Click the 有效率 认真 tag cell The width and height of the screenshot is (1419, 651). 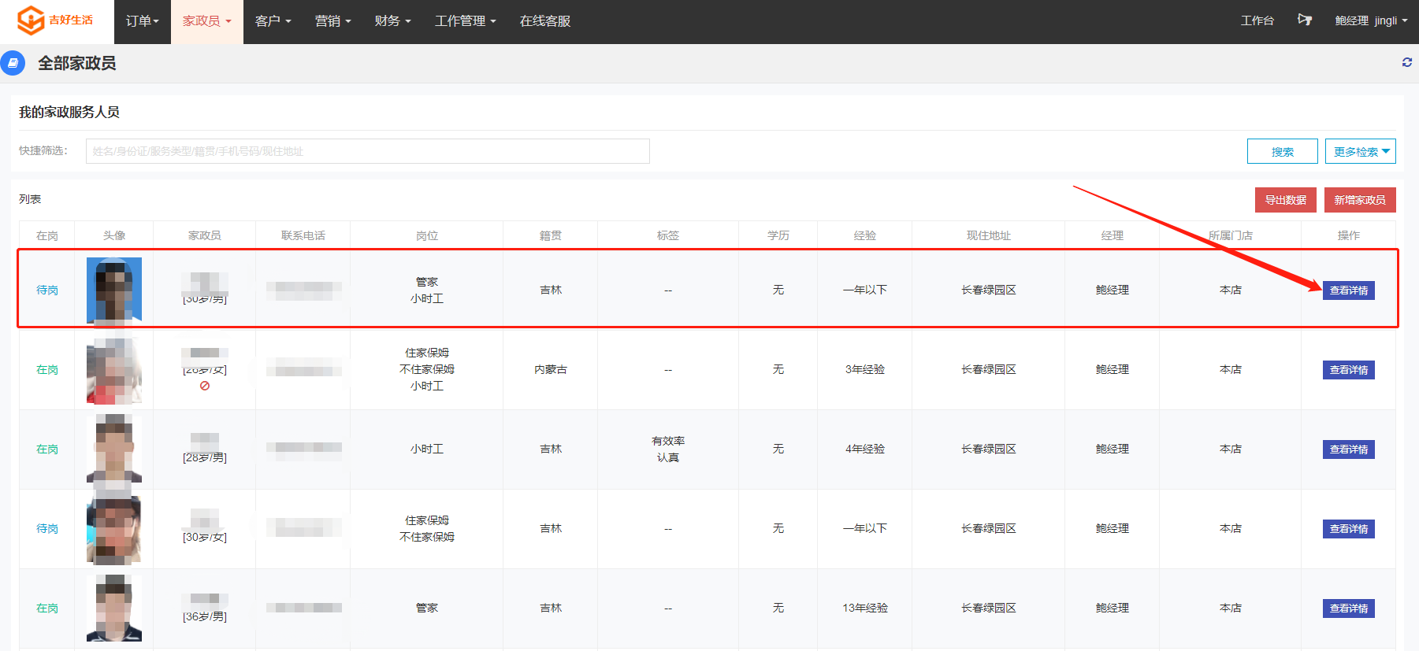(668, 449)
